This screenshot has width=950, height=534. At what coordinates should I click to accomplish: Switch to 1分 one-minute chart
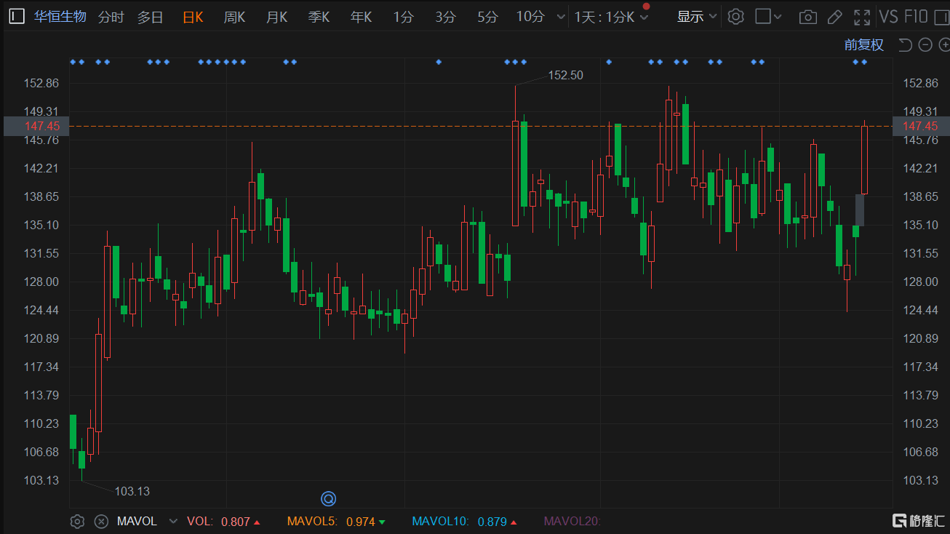[x=403, y=17]
